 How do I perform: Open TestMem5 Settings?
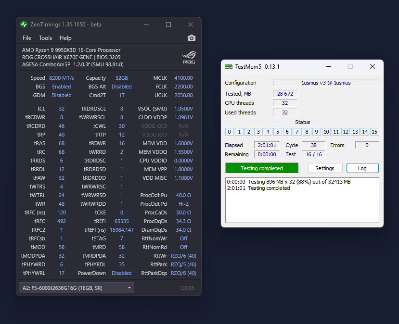click(325, 168)
